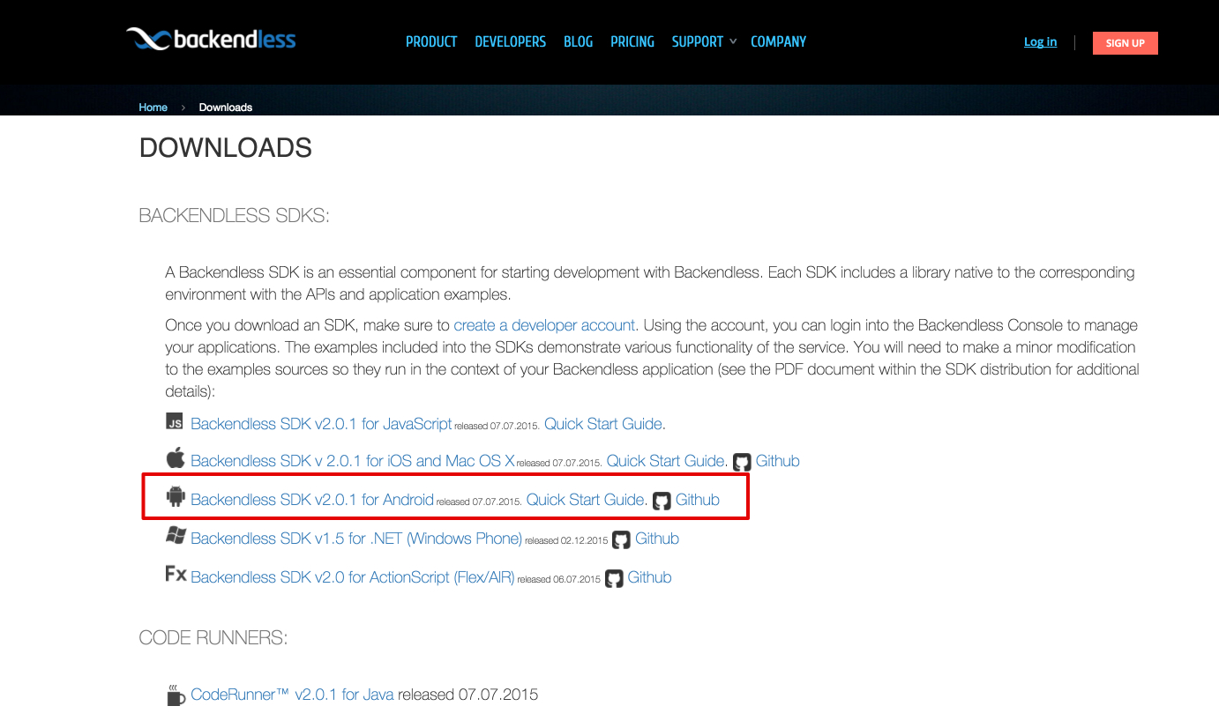The image size is (1219, 721).
Task: Click the Sign Up button
Action: (1125, 42)
